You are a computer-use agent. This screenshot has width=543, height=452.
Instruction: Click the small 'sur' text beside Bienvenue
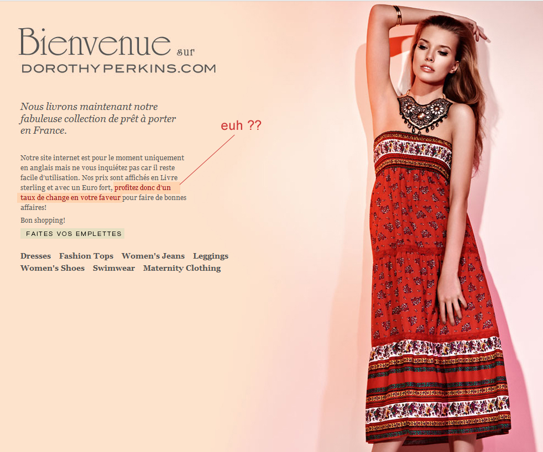pyautogui.click(x=185, y=52)
